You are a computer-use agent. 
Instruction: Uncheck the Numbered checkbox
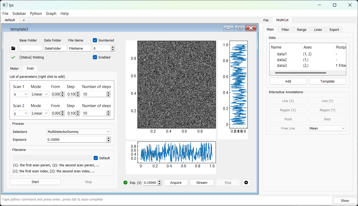pos(95,40)
